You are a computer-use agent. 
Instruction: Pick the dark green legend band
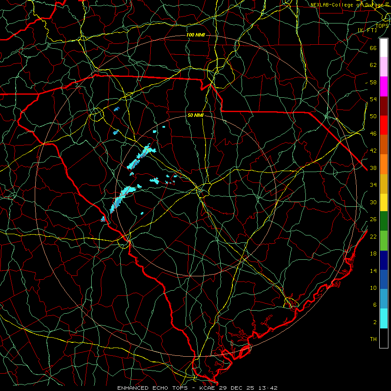(x=384, y=221)
